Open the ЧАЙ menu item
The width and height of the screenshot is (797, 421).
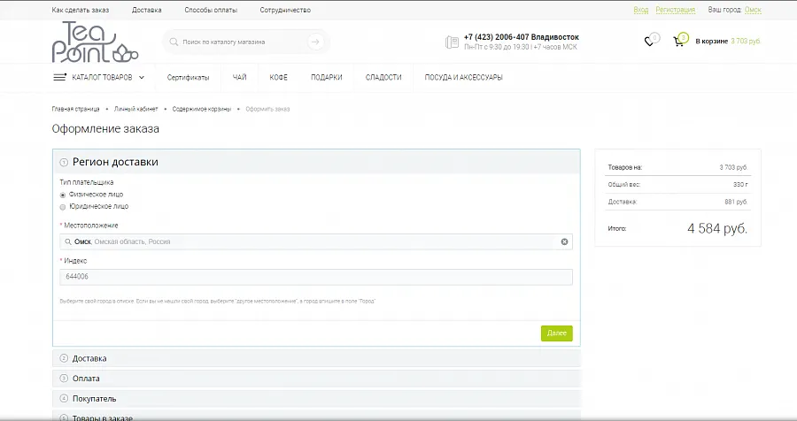point(239,77)
